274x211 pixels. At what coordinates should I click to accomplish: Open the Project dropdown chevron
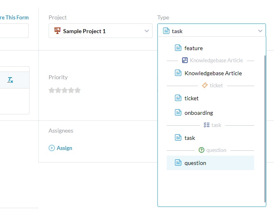(147, 31)
